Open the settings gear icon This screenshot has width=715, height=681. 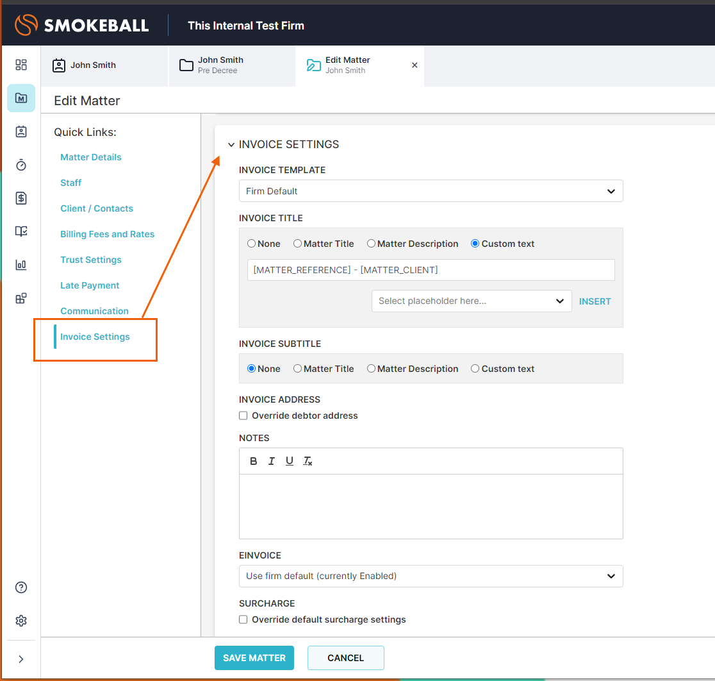tap(21, 621)
